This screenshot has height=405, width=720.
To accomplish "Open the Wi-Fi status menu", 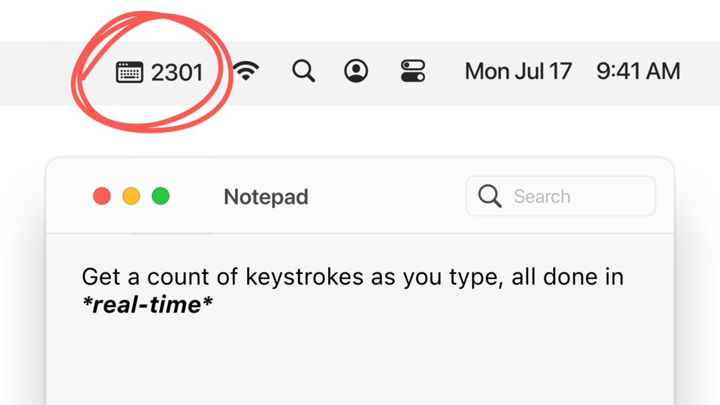I will click(x=246, y=71).
